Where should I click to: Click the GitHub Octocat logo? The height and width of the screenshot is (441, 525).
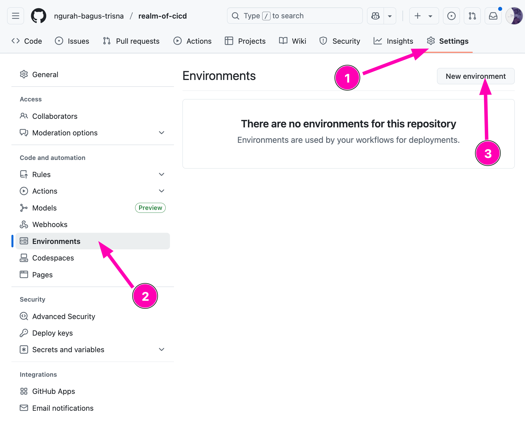39,16
